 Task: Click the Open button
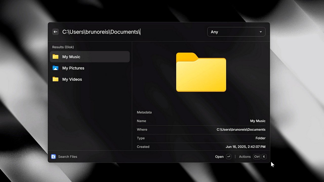coord(219,156)
